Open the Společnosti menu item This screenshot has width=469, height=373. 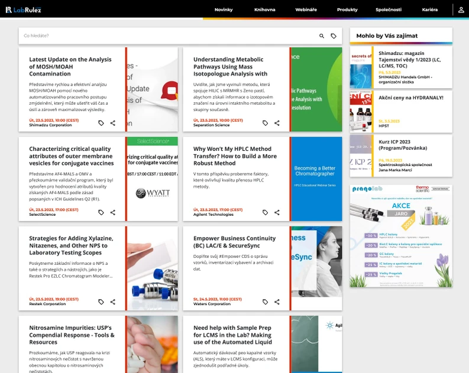[389, 9]
